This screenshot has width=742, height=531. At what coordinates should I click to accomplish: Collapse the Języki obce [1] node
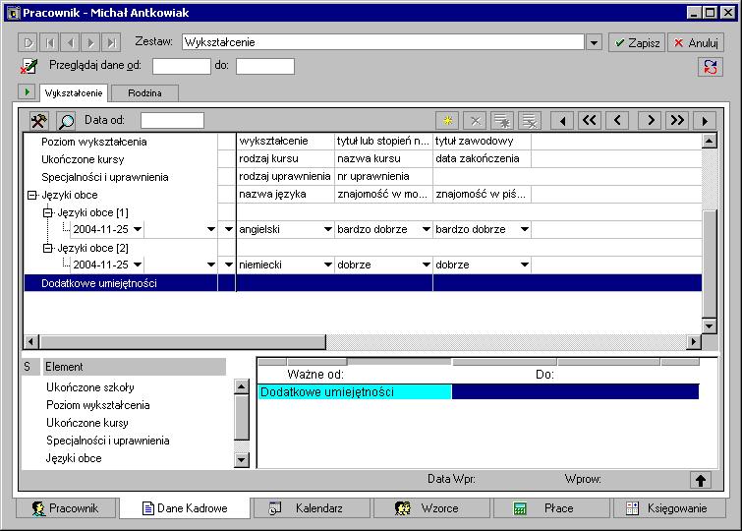pos(47,212)
